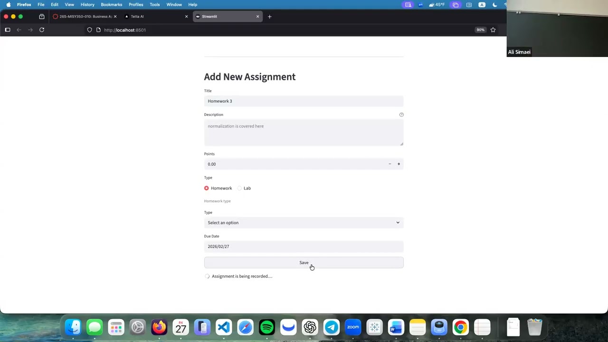Open ChatGPT from the Dock
The image size is (608, 342).
pyautogui.click(x=310, y=327)
